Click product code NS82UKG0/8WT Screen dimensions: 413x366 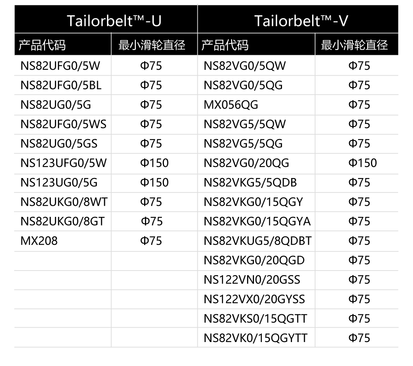click(64, 202)
